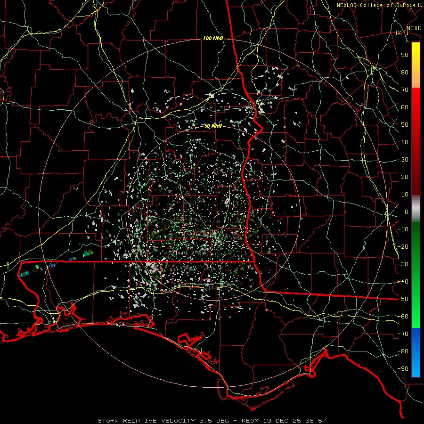Click the 100 NMI range ring label
Screen dimensions: 424x424
pos(213,39)
